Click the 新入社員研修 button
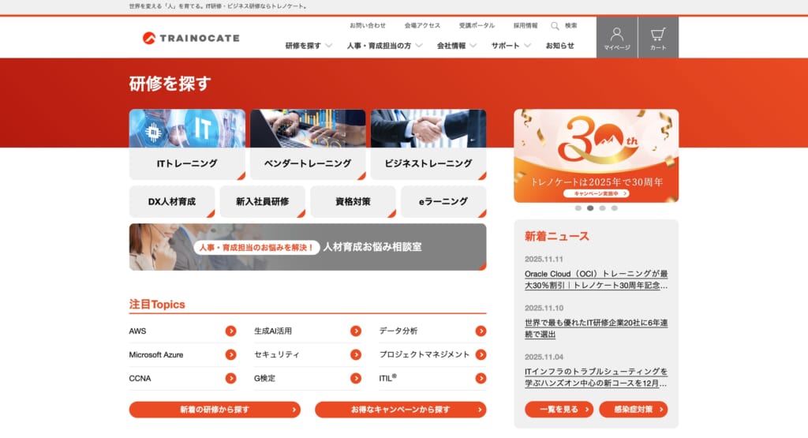 pyautogui.click(x=262, y=201)
